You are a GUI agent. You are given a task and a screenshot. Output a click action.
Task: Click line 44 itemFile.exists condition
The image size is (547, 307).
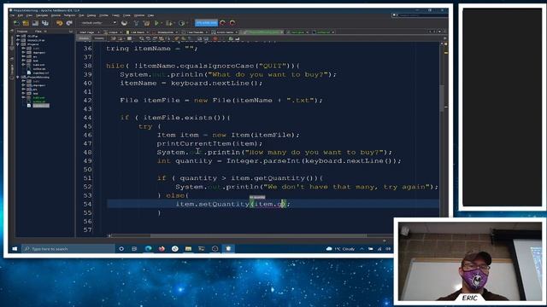pos(175,118)
